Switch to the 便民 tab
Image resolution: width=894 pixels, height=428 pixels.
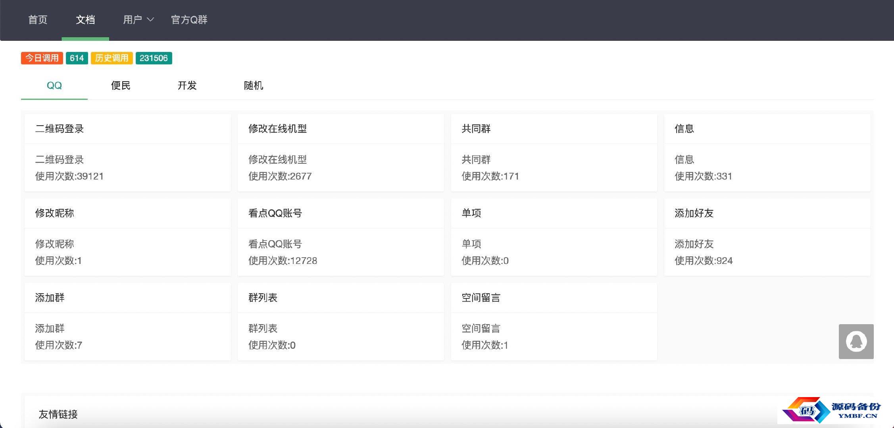[x=121, y=86]
